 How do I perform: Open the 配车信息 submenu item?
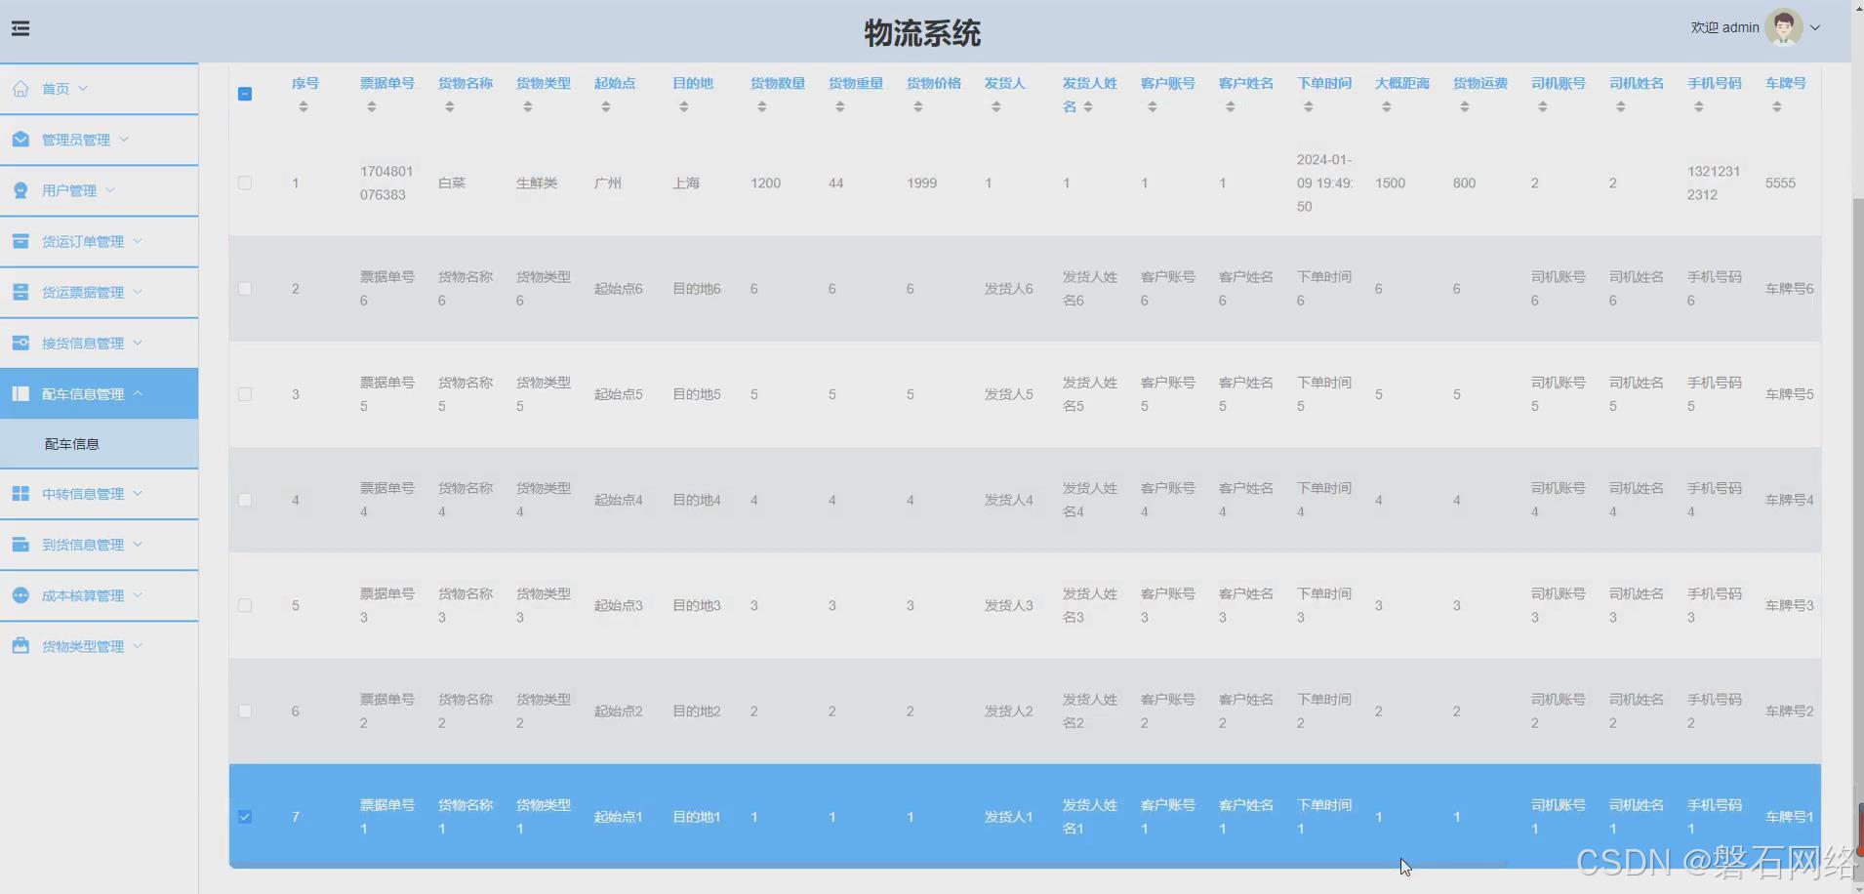(x=99, y=444)
